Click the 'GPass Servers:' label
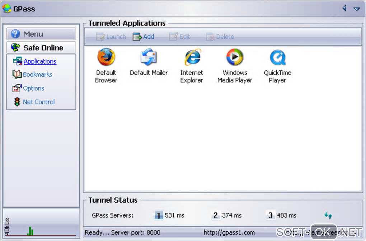The width and height of the screenshot is (366, 241). tap(113, 215)
